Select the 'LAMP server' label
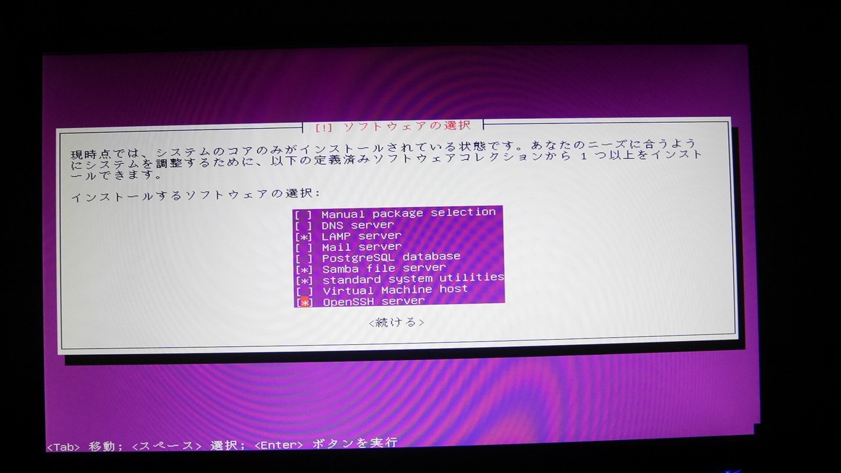This screenshot has height=473, width=841. 361,236
